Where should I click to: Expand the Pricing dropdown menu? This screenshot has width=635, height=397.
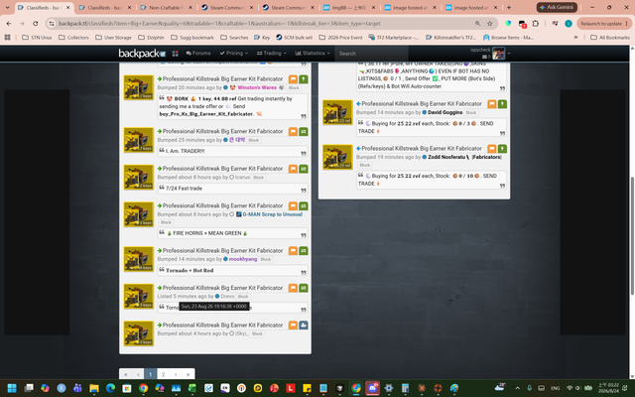coord(234,53)
